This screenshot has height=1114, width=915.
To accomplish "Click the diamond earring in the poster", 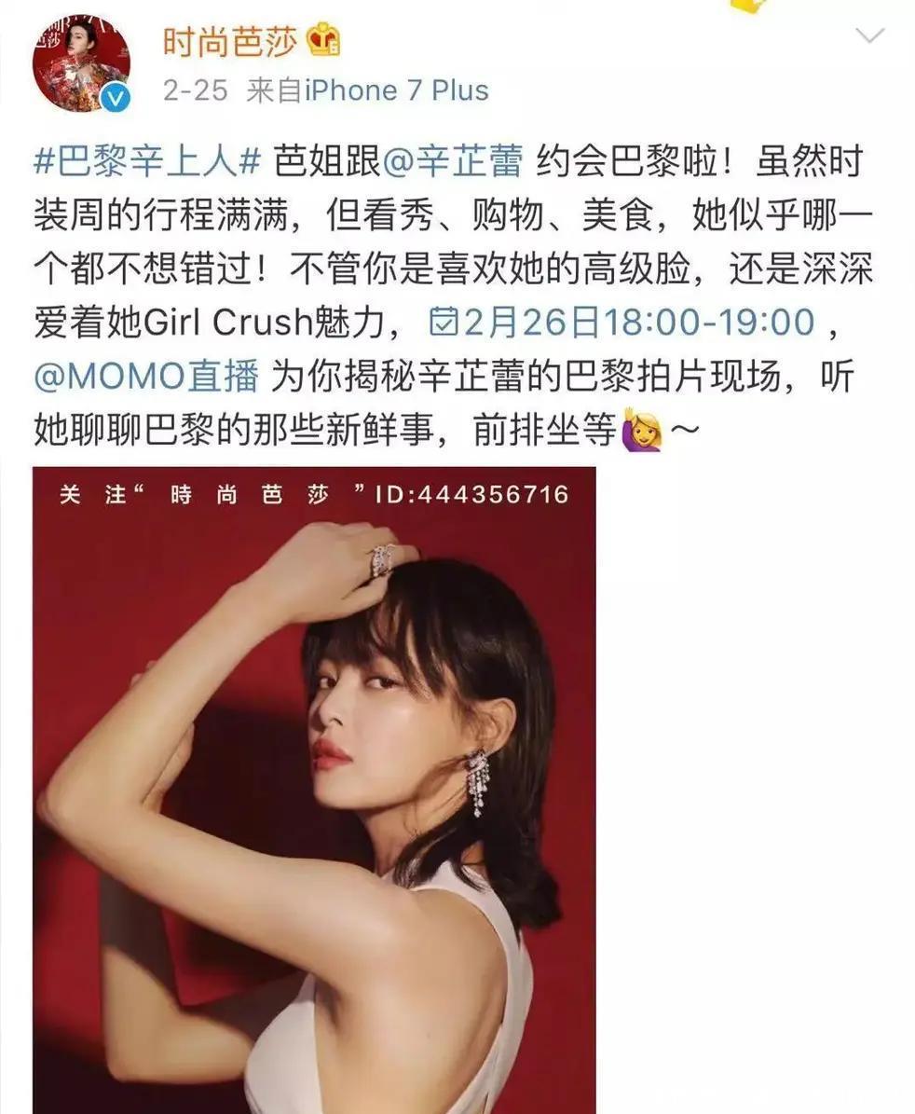I will pyautogui.click(x=478, y=781).
